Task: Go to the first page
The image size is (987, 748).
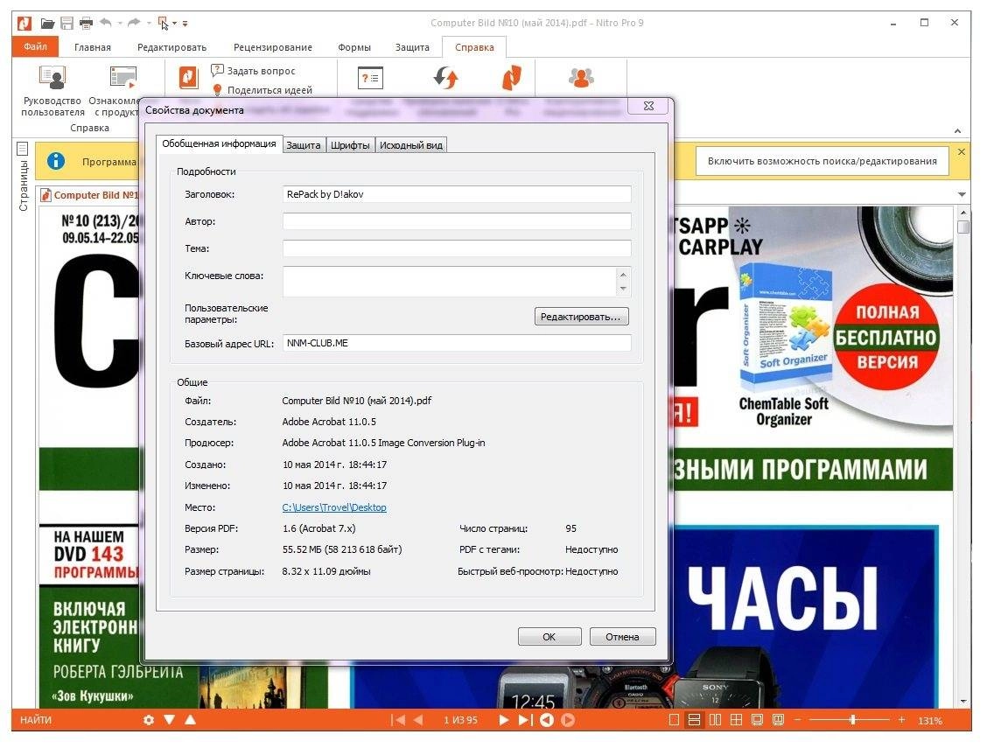Action: (x=398, y=720)
